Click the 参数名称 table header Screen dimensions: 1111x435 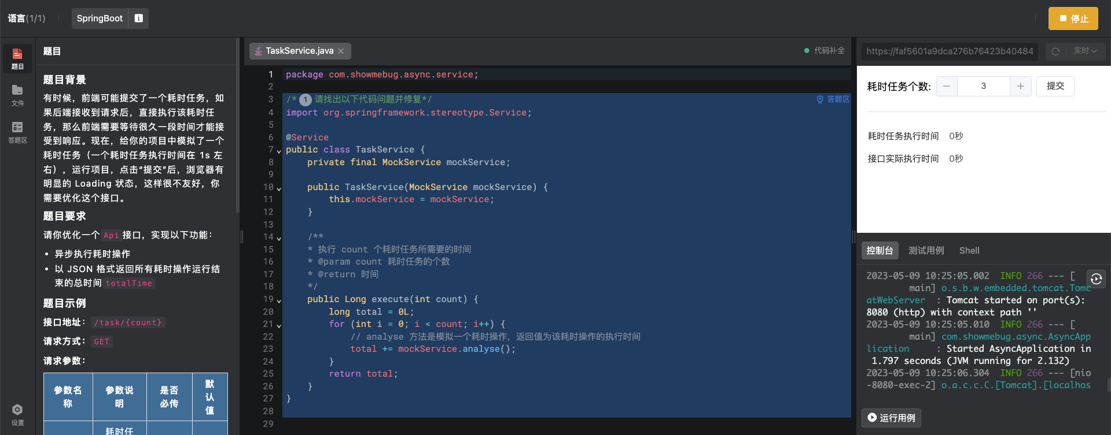coord(68,397)
